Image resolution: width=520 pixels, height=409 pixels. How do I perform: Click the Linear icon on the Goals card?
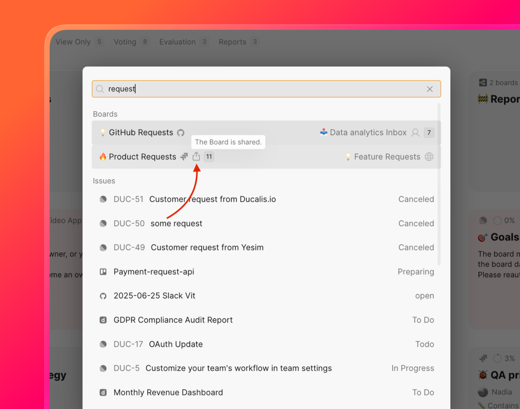click(483, 221)
